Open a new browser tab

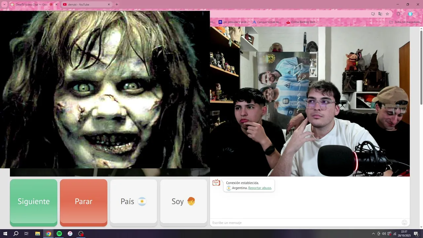pos(117,5)
